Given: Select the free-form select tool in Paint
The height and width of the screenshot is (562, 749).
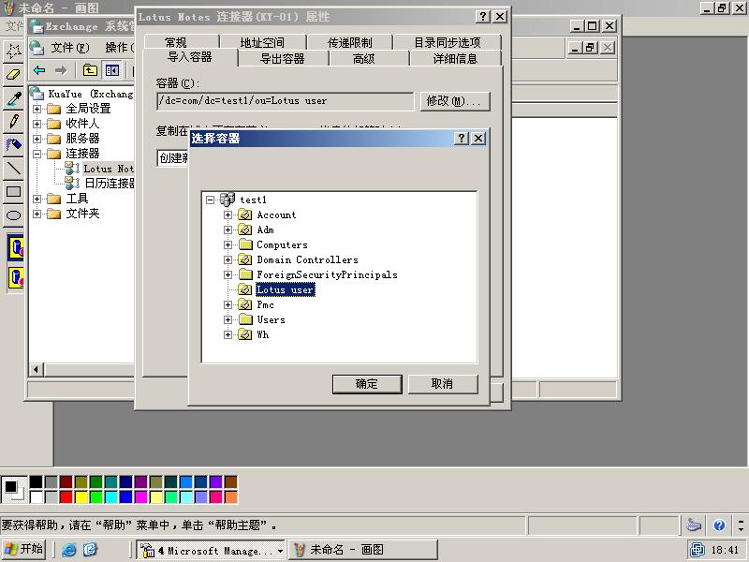Looking at the screenshot, I should coord(13,51).
